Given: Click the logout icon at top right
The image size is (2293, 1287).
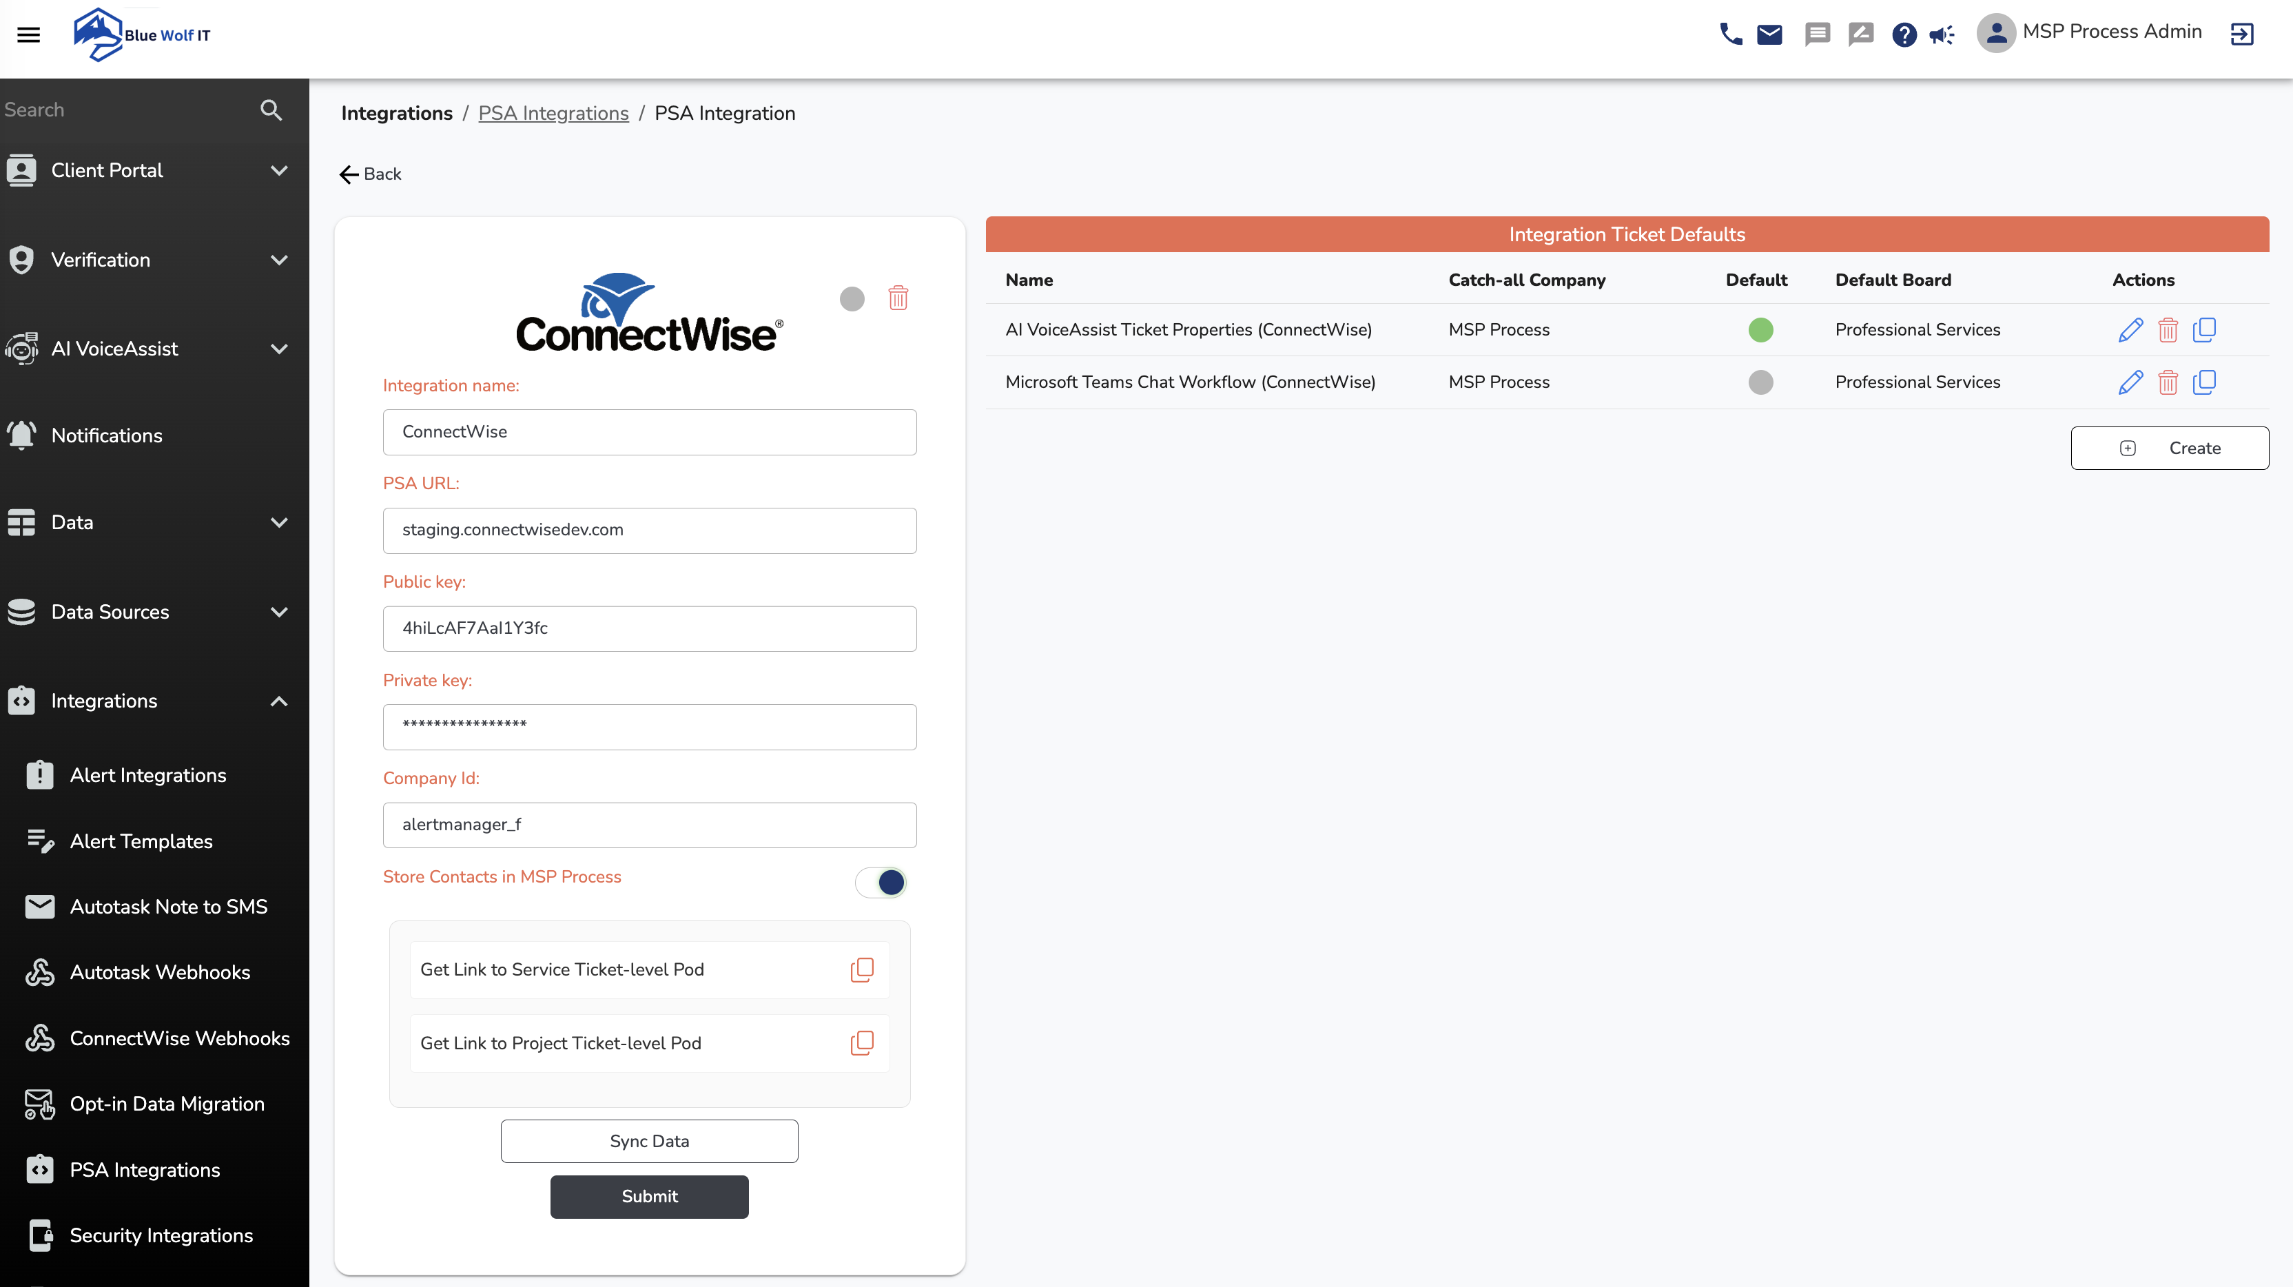Looking at the screenshot, I should click(x=2241, y=34).
